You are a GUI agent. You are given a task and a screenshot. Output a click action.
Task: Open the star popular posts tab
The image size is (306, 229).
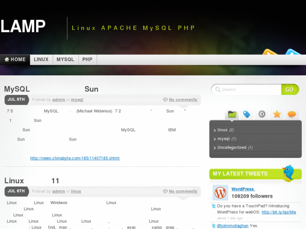click(x=277, y=114)
